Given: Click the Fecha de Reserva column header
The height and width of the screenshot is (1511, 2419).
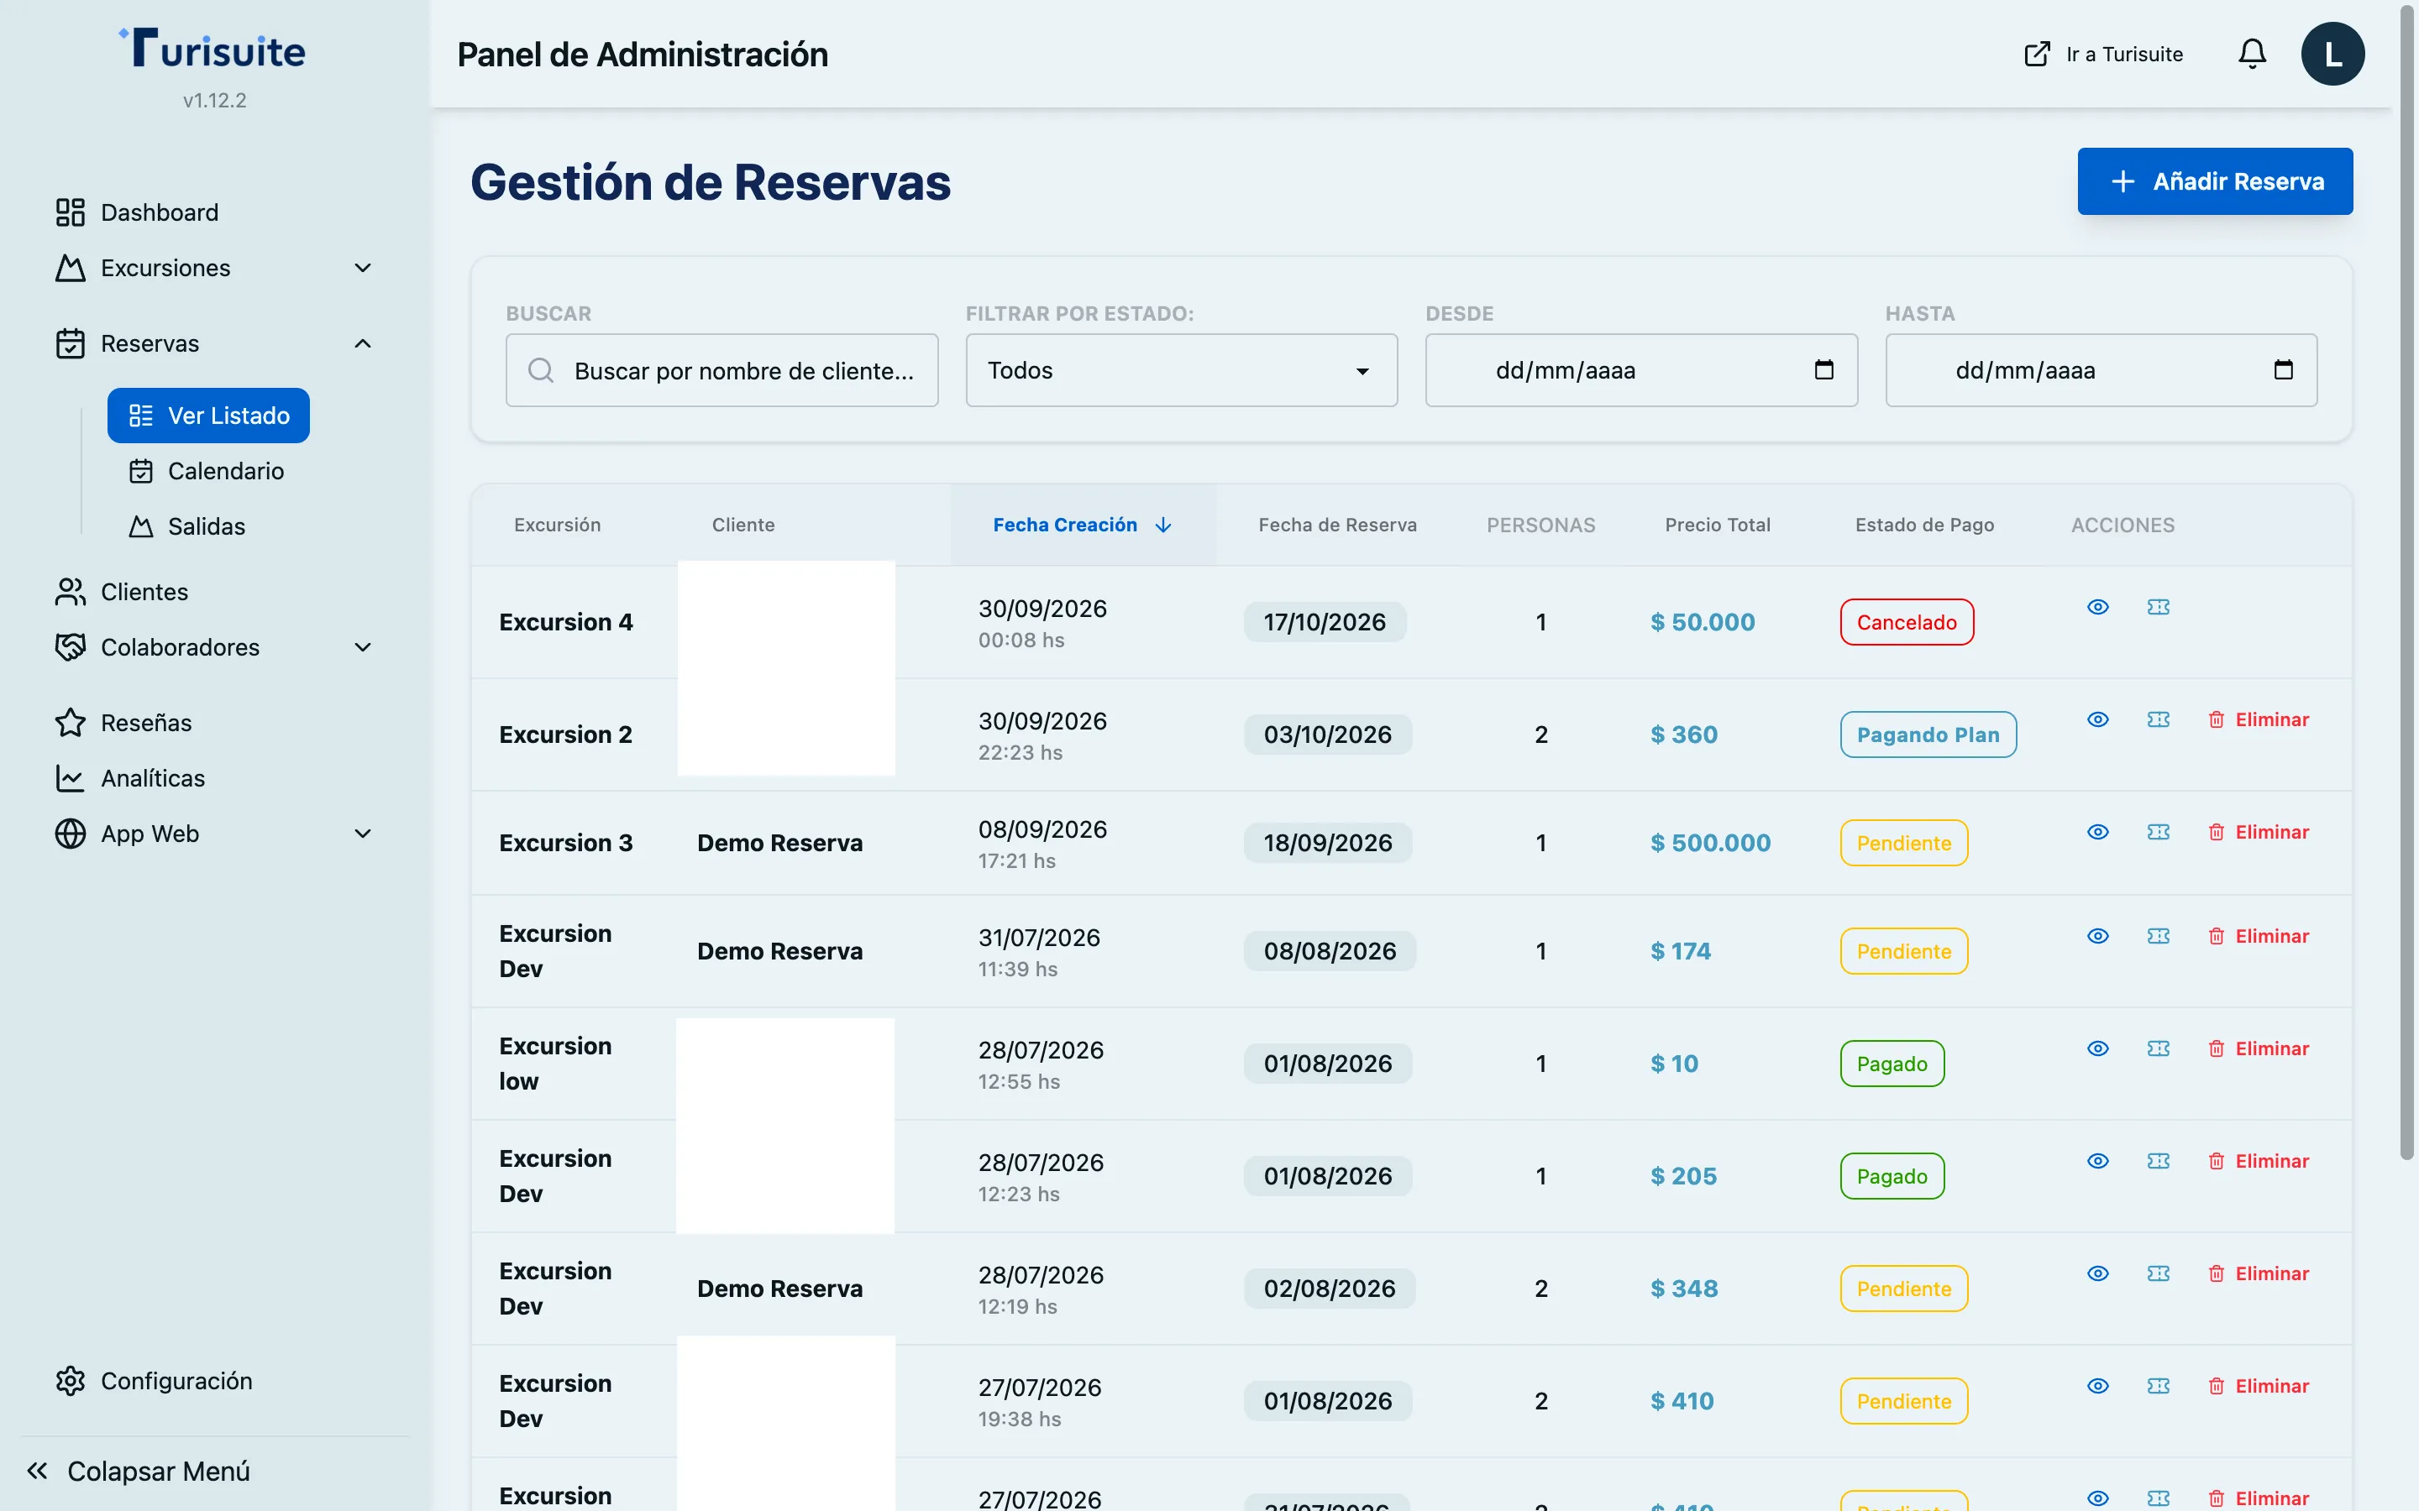Looking at the screenshot, I should coord(1337,525).
